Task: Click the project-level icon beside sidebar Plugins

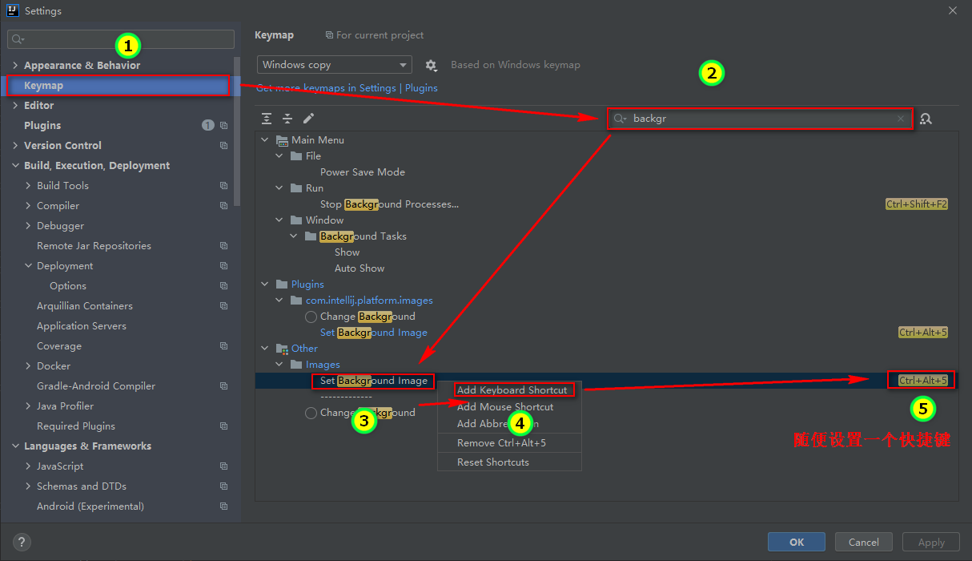Action: [223, 126]
